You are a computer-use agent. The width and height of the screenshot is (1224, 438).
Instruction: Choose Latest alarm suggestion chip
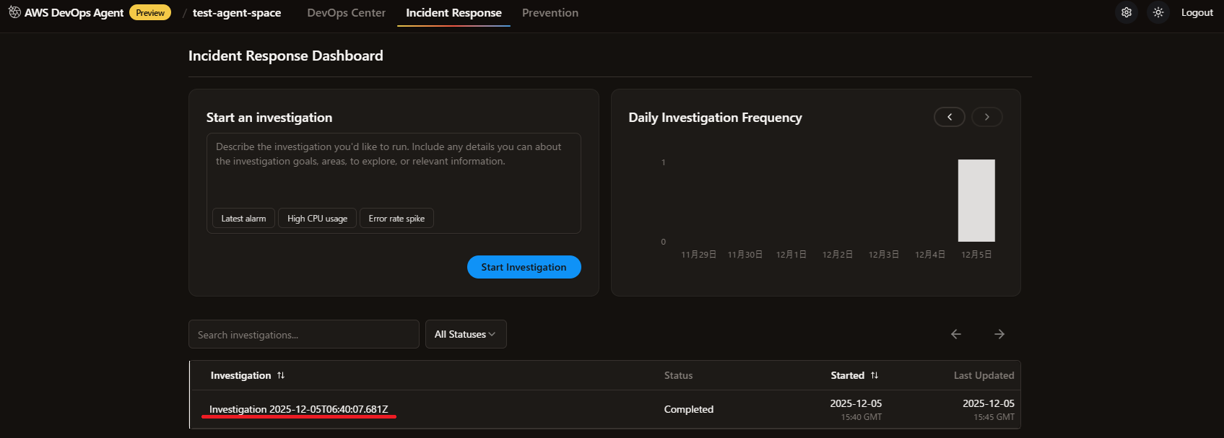243,219
